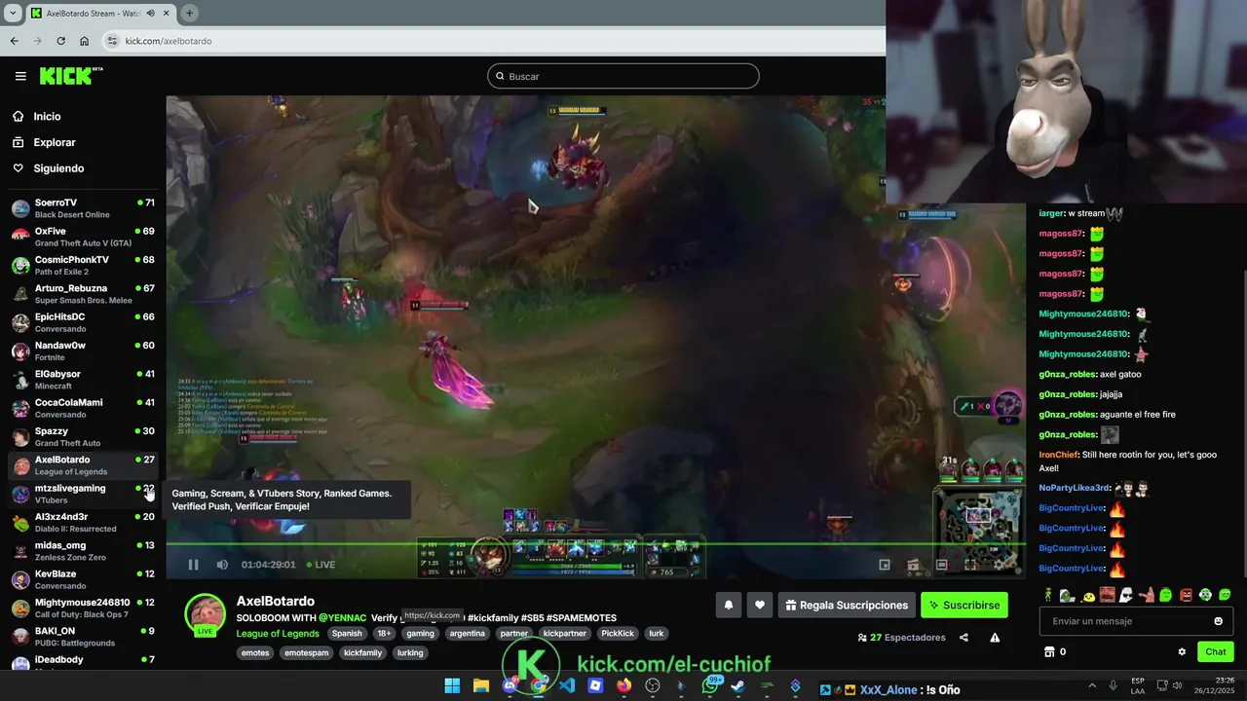Open the emoji picker in chat input

pos(1218,621)
